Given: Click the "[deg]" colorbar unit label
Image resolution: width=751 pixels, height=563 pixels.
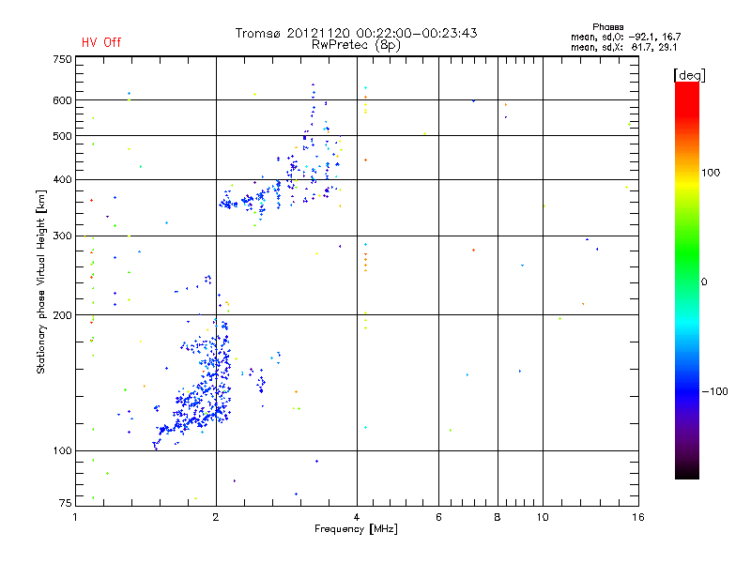Looking at the screenshot, I should tap(689, 75).
